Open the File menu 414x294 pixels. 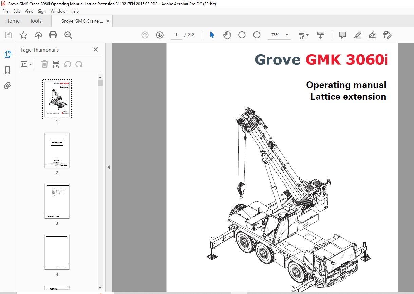tap(5, 11)
